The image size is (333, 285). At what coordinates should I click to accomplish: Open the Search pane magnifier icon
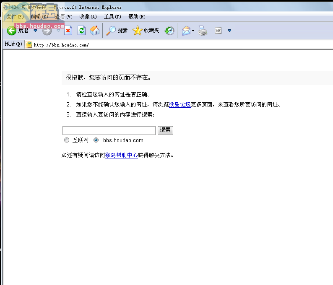point(111,31)
